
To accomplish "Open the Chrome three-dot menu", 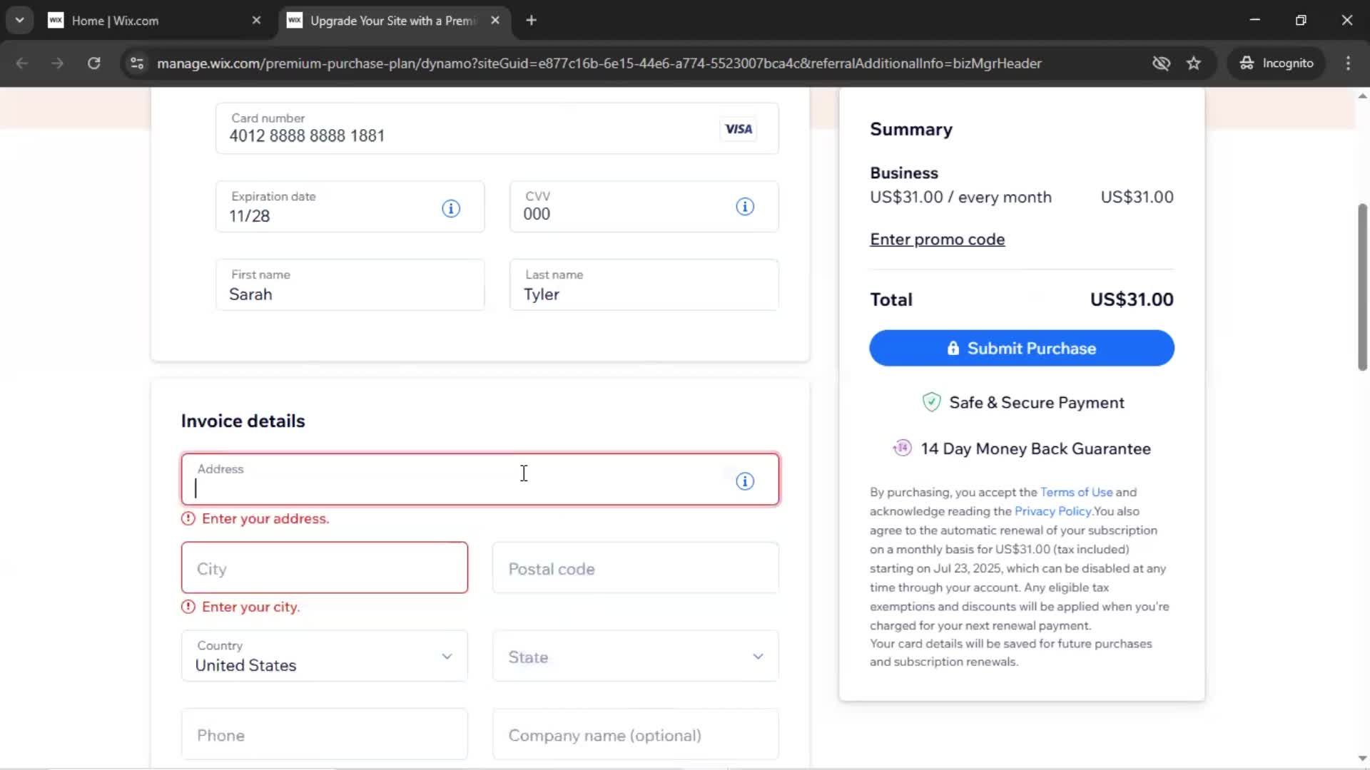I will coord(1348,63).
